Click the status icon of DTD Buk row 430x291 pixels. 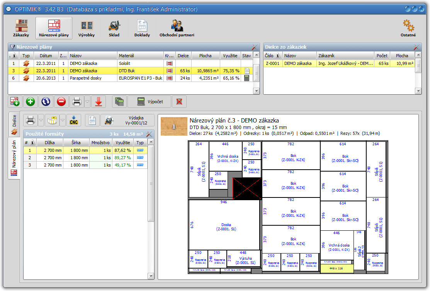pyautogui.click(x=247, y=71)
